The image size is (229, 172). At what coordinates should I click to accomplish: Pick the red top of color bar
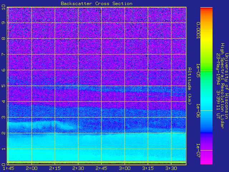[x=206, y=9]
